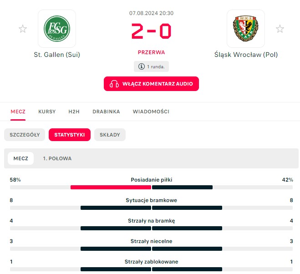Image resolution: width=300 pixels, height=274 pixels.
Task: Favorite Śląsk Wrocław with the star
Action: [x=280, y=29]
